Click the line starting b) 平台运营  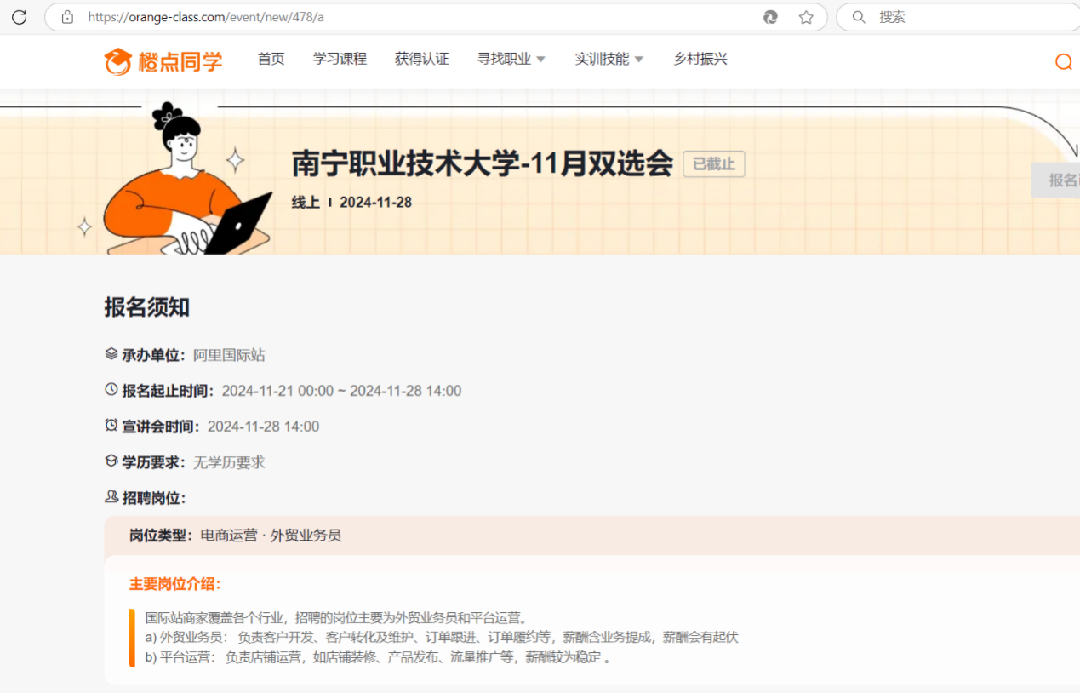click(378, 657)
